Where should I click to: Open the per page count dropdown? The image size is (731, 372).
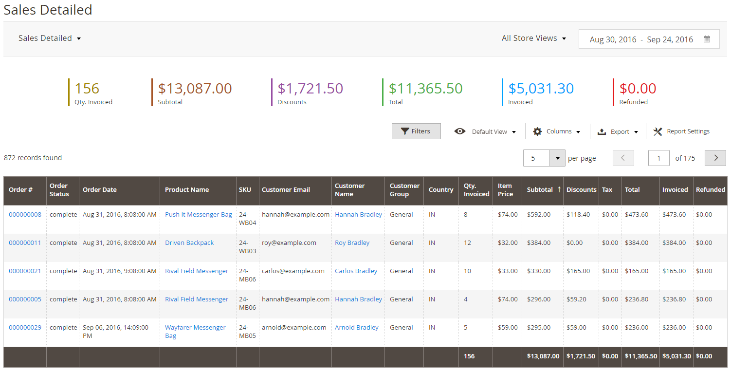(557, 158)
